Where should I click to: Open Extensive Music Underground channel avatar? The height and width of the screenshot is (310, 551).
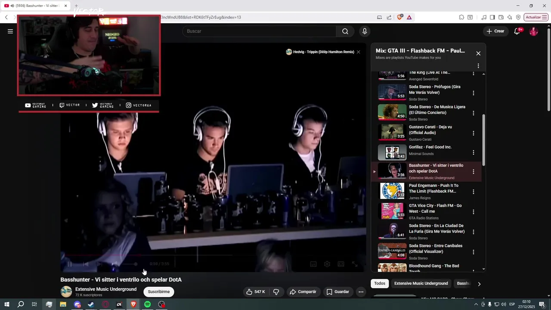[66, 292]
